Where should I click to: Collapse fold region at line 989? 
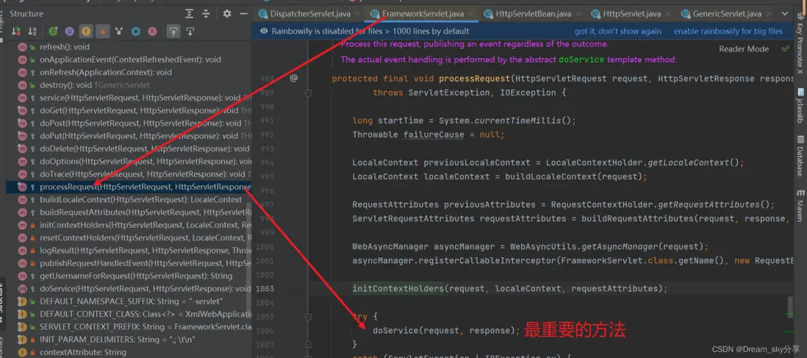pyautogui.click(x=308, y=93)
